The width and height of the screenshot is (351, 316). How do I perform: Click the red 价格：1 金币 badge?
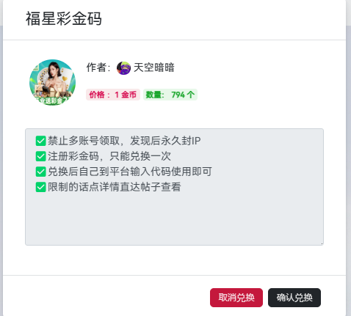[113, 95]
